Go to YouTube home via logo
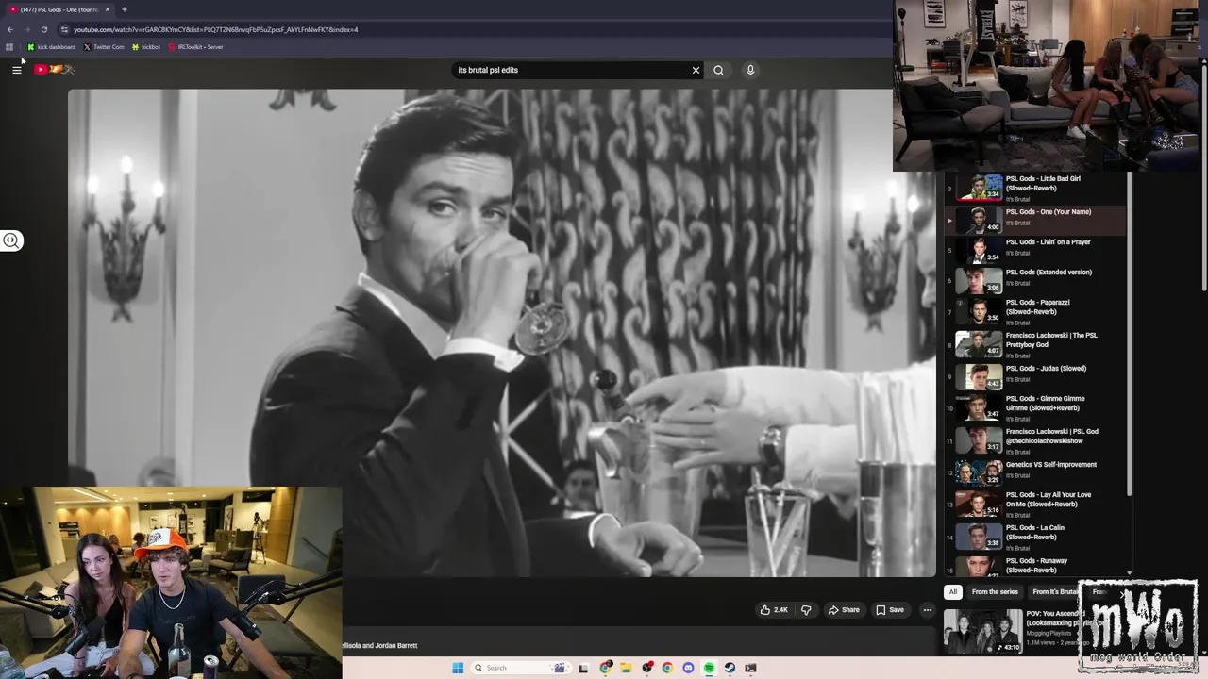This screenshot has width=1208, height=679. tap(54, 69)
